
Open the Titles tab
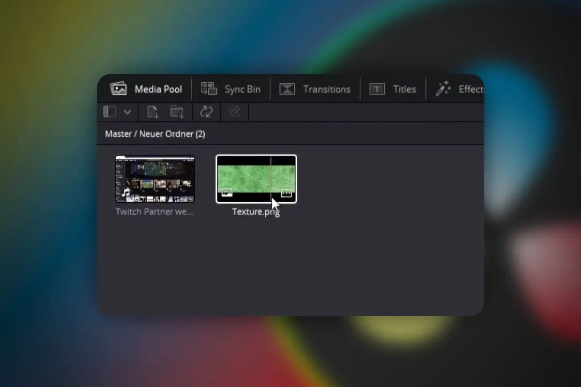click(393, 89)
